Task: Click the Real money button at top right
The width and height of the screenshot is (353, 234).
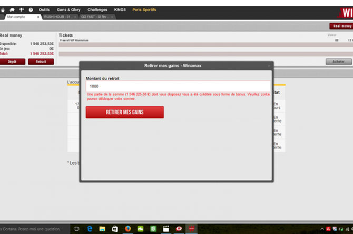Action: coord(341,26)
